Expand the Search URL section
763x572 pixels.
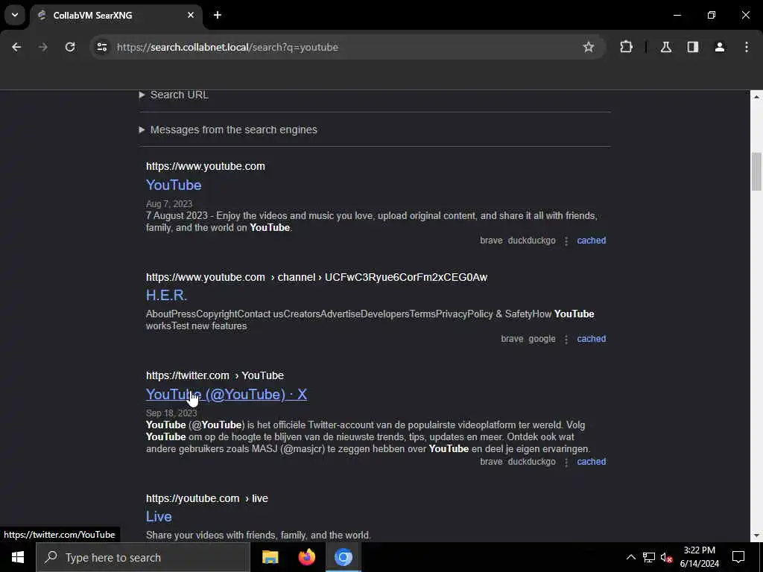click(x=174, y=95)
